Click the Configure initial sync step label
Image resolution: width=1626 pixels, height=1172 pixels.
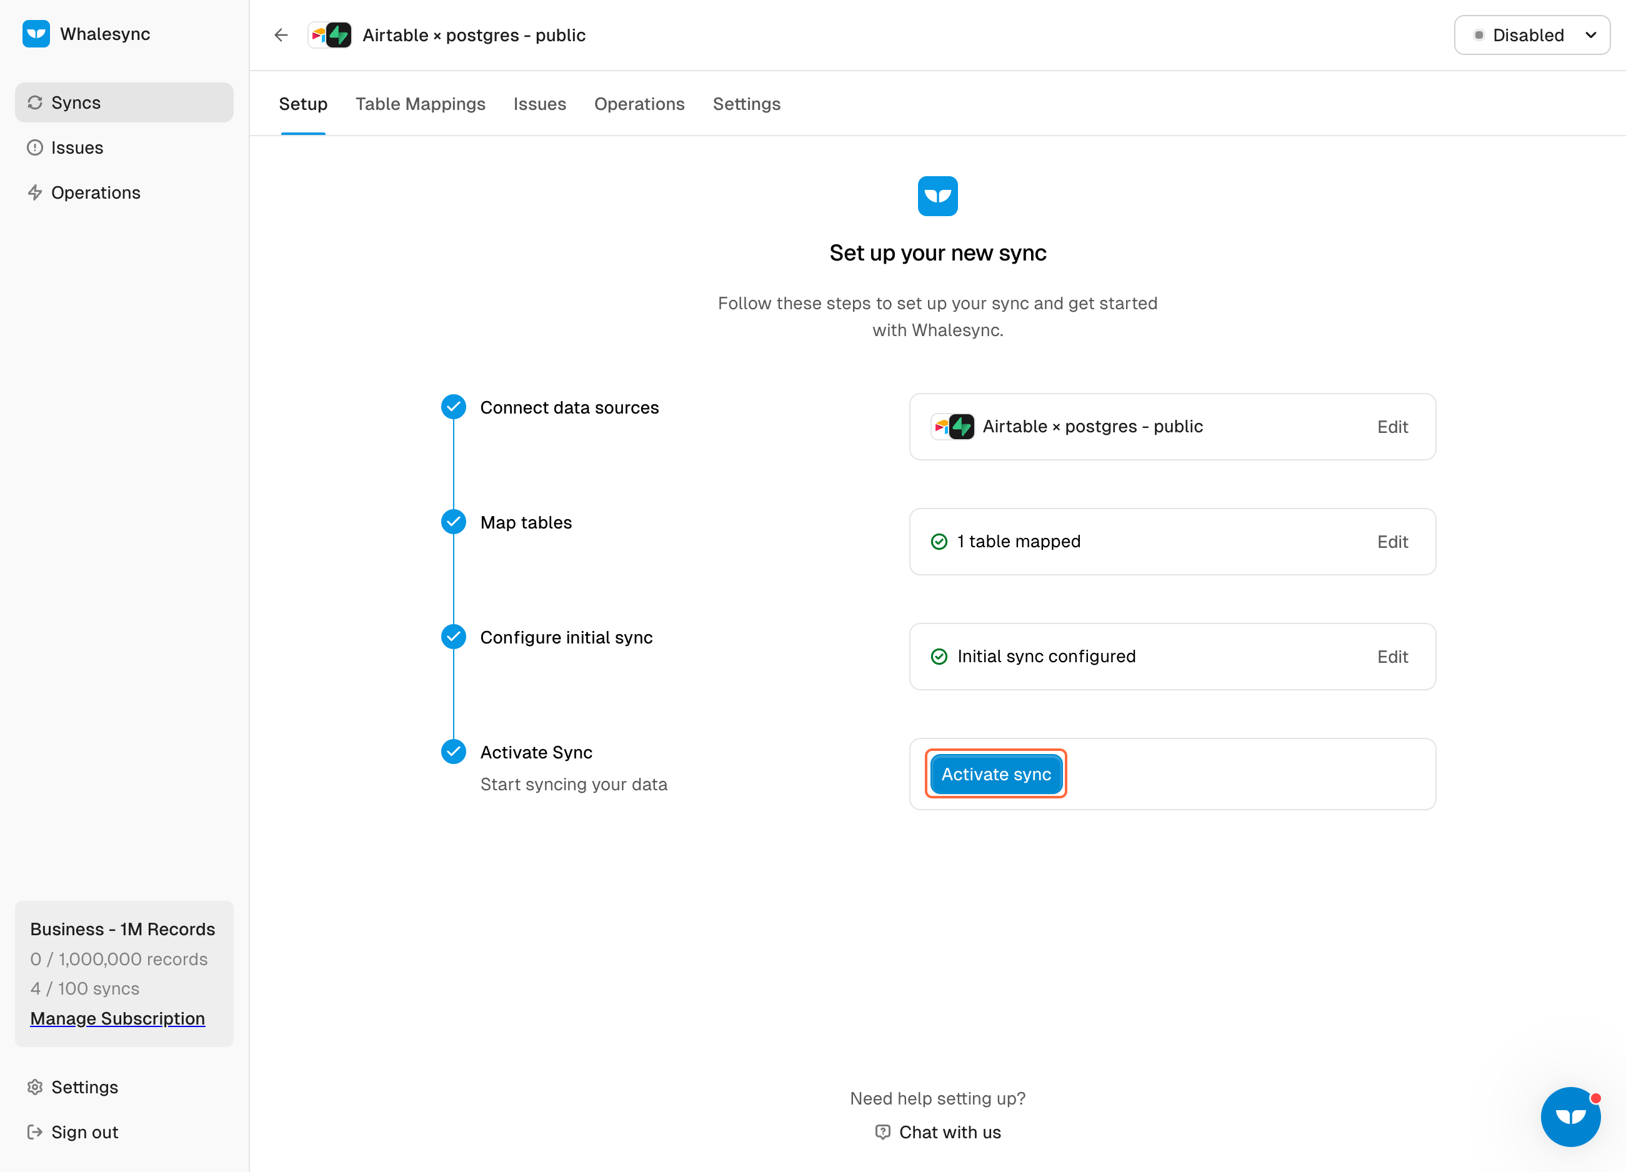pyautogui.click(x=566, y=638)
